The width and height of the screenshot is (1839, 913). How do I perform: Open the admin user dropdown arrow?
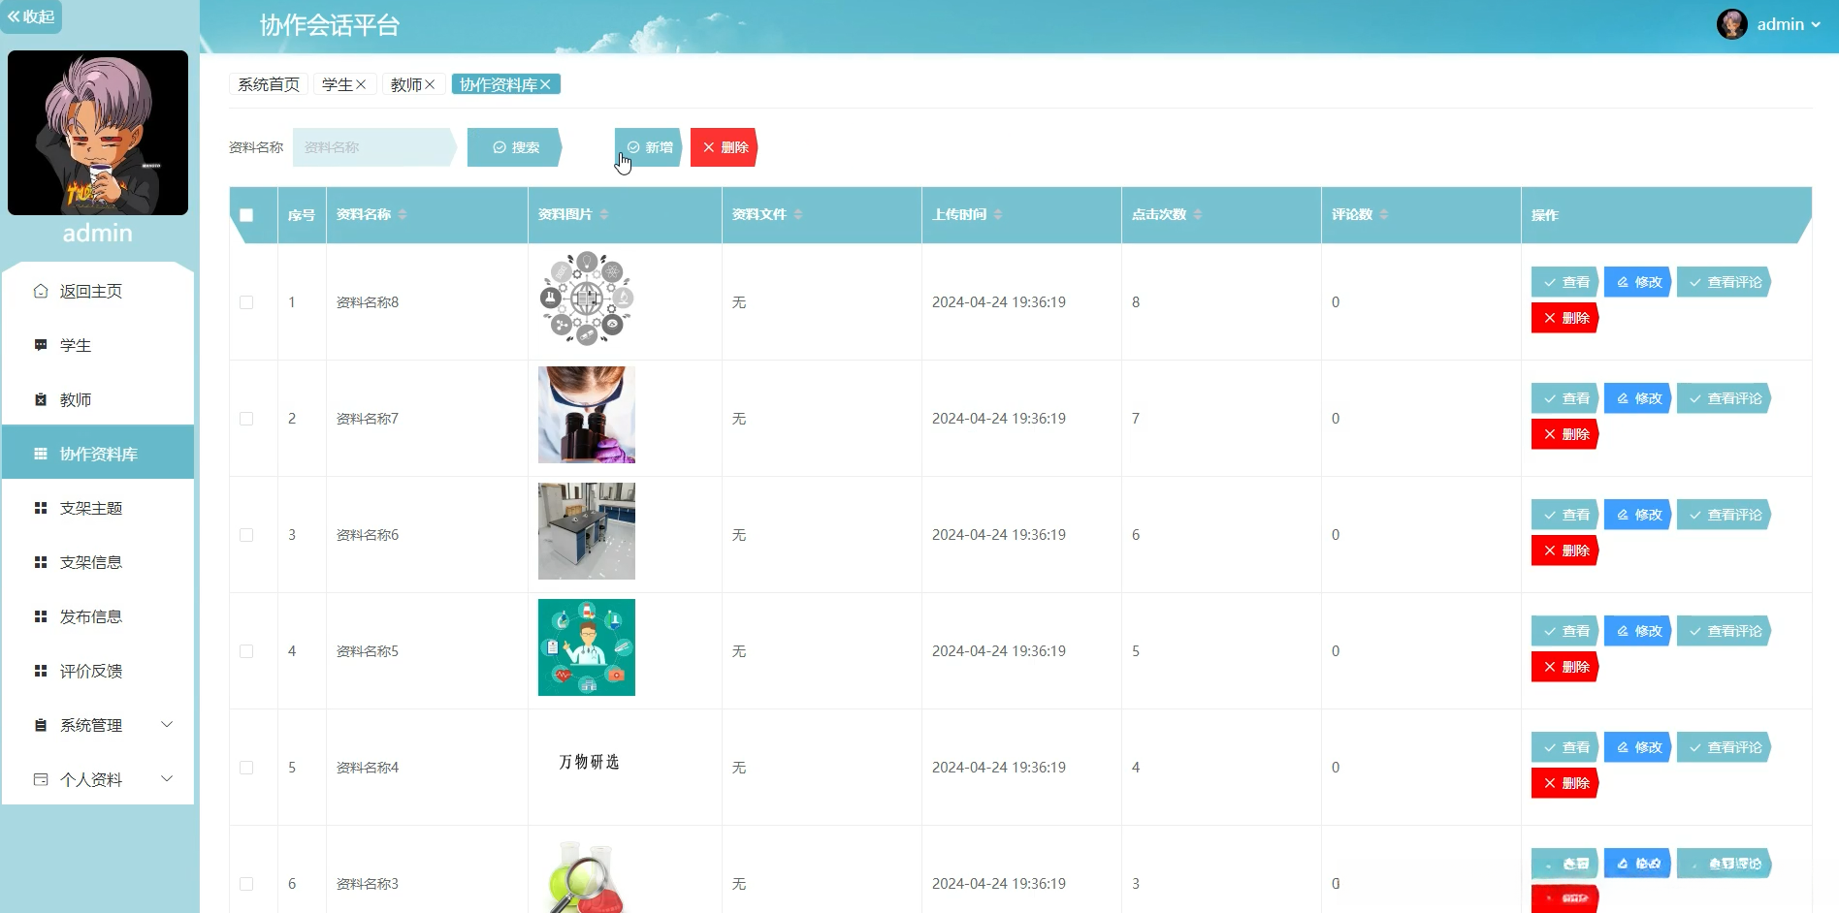[x=1816, y=24]
